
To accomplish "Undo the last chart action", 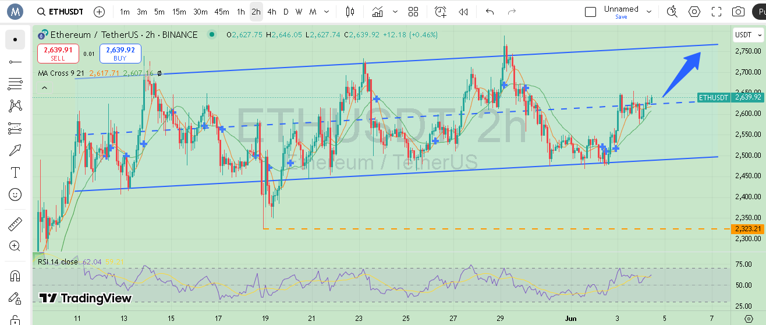I will [490, 12].
